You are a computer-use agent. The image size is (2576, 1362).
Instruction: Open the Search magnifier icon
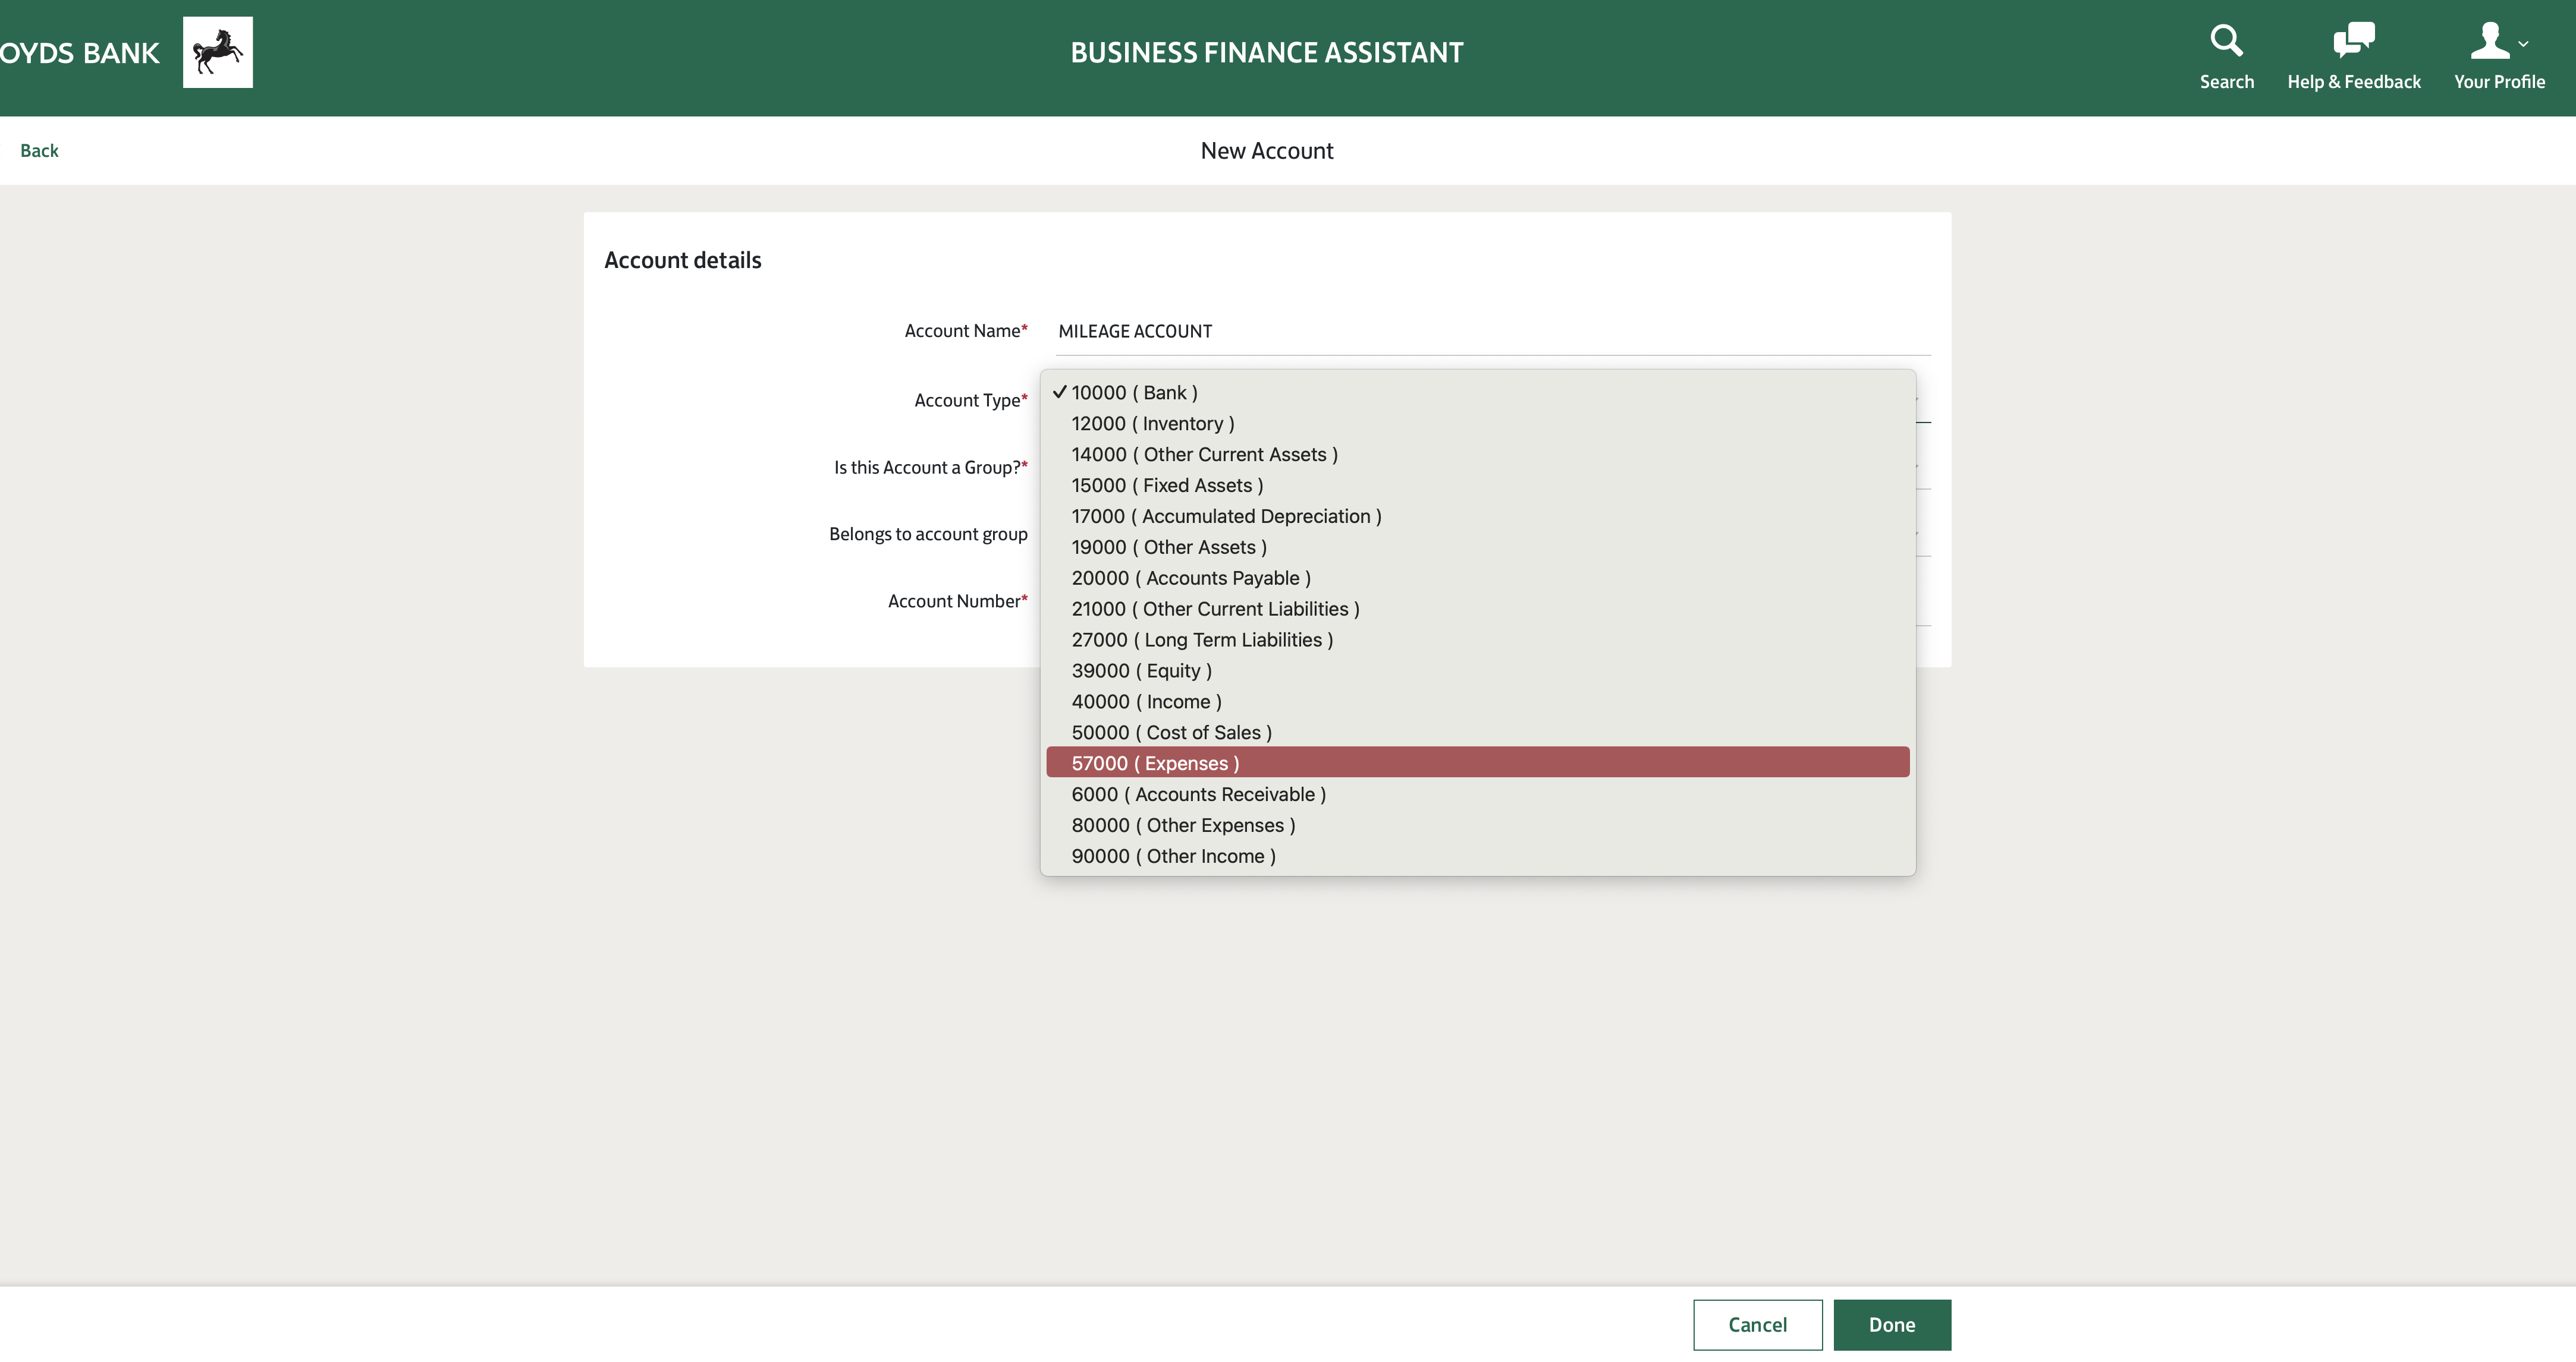tap(2226, 40)
